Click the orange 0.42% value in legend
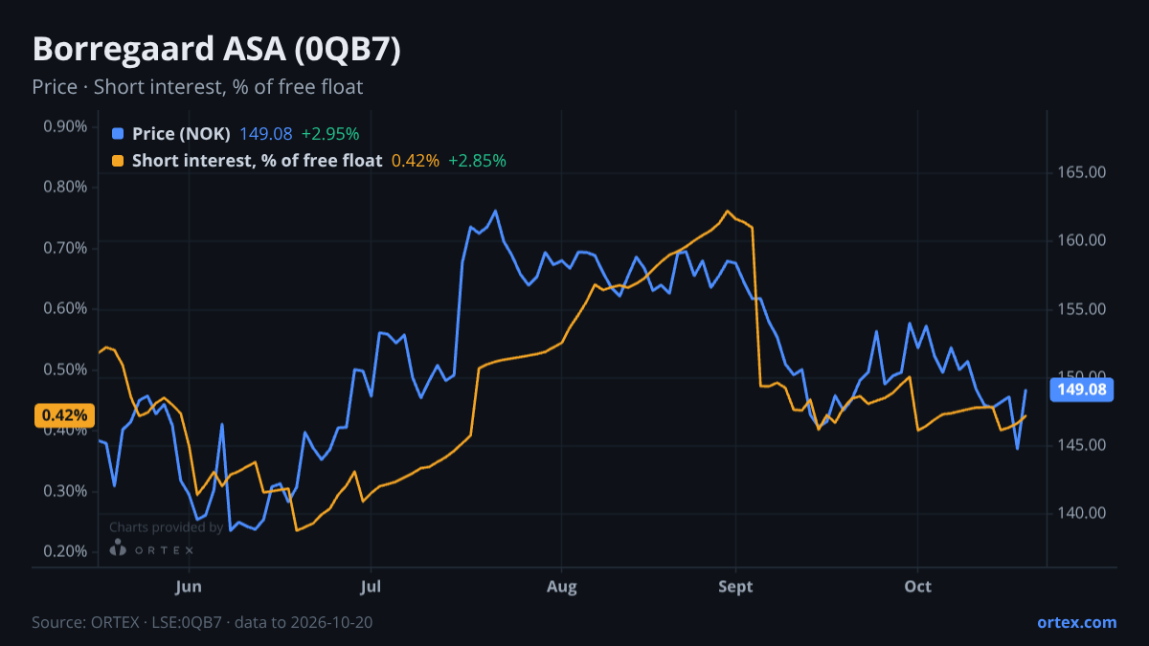 coord(416,161)
